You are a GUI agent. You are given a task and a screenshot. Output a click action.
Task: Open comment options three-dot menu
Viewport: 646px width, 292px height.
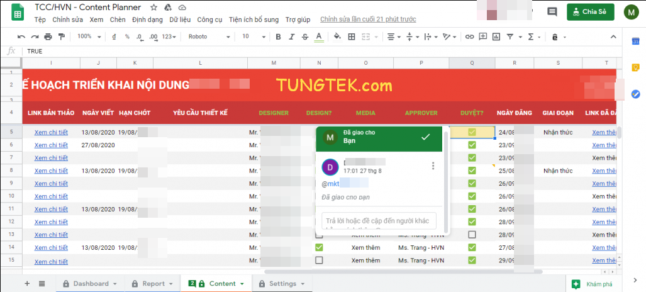point(433,166)
